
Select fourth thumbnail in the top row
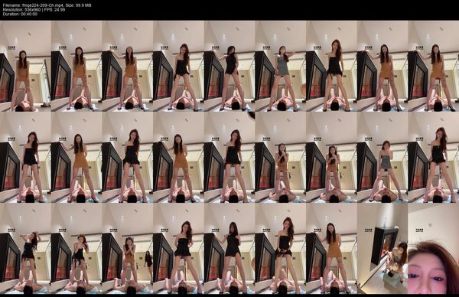(178, 66)
